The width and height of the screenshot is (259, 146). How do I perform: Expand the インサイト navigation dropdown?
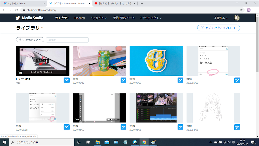pyautogui.click(x=98, y=18)
